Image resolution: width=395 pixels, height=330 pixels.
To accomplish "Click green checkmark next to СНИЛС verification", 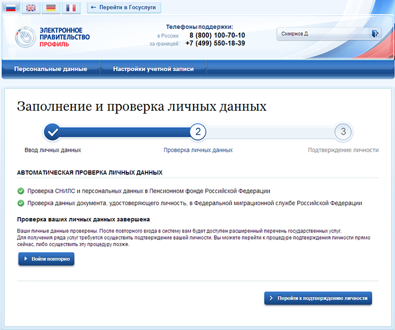I will 21,191.
